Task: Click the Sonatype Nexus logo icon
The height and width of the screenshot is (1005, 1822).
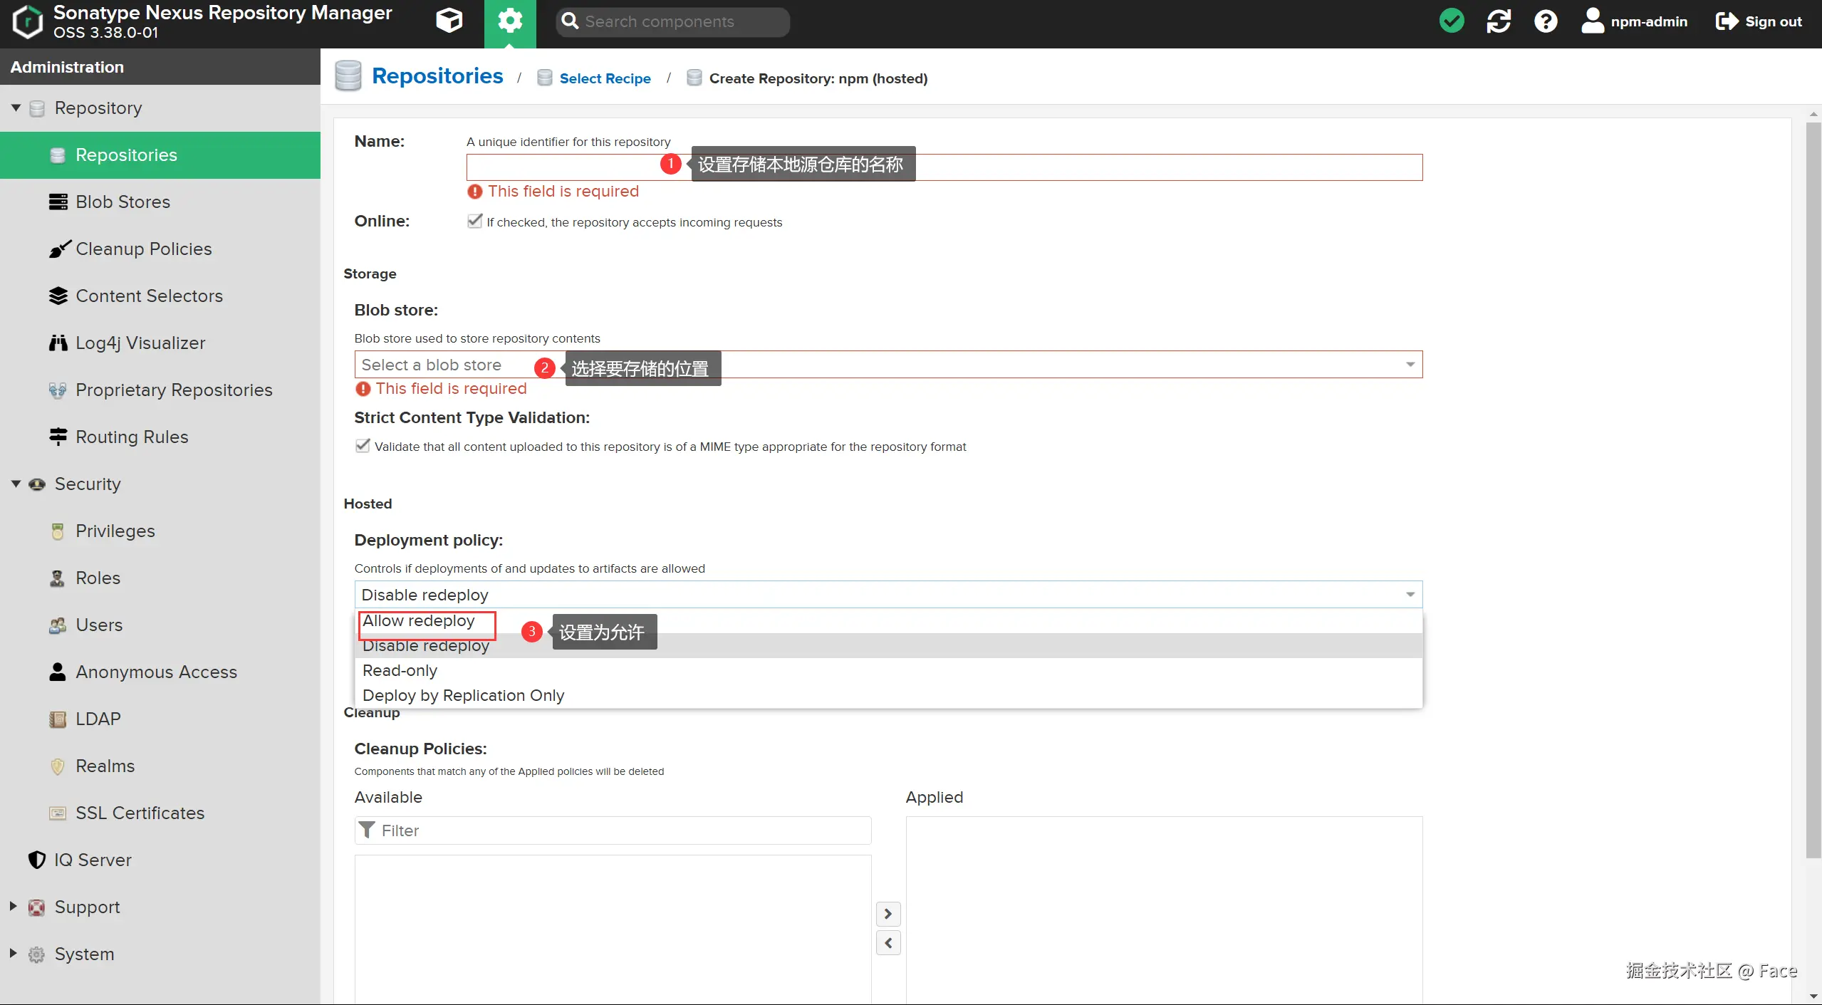Action: [x=27, y=21]
